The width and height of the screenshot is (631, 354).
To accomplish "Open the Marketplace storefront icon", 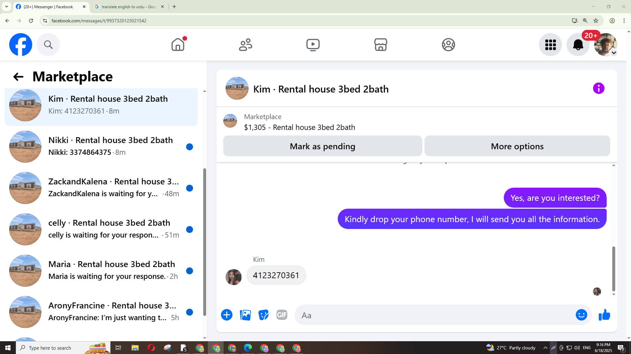I will pyautogui.click(x=381, y=45).
